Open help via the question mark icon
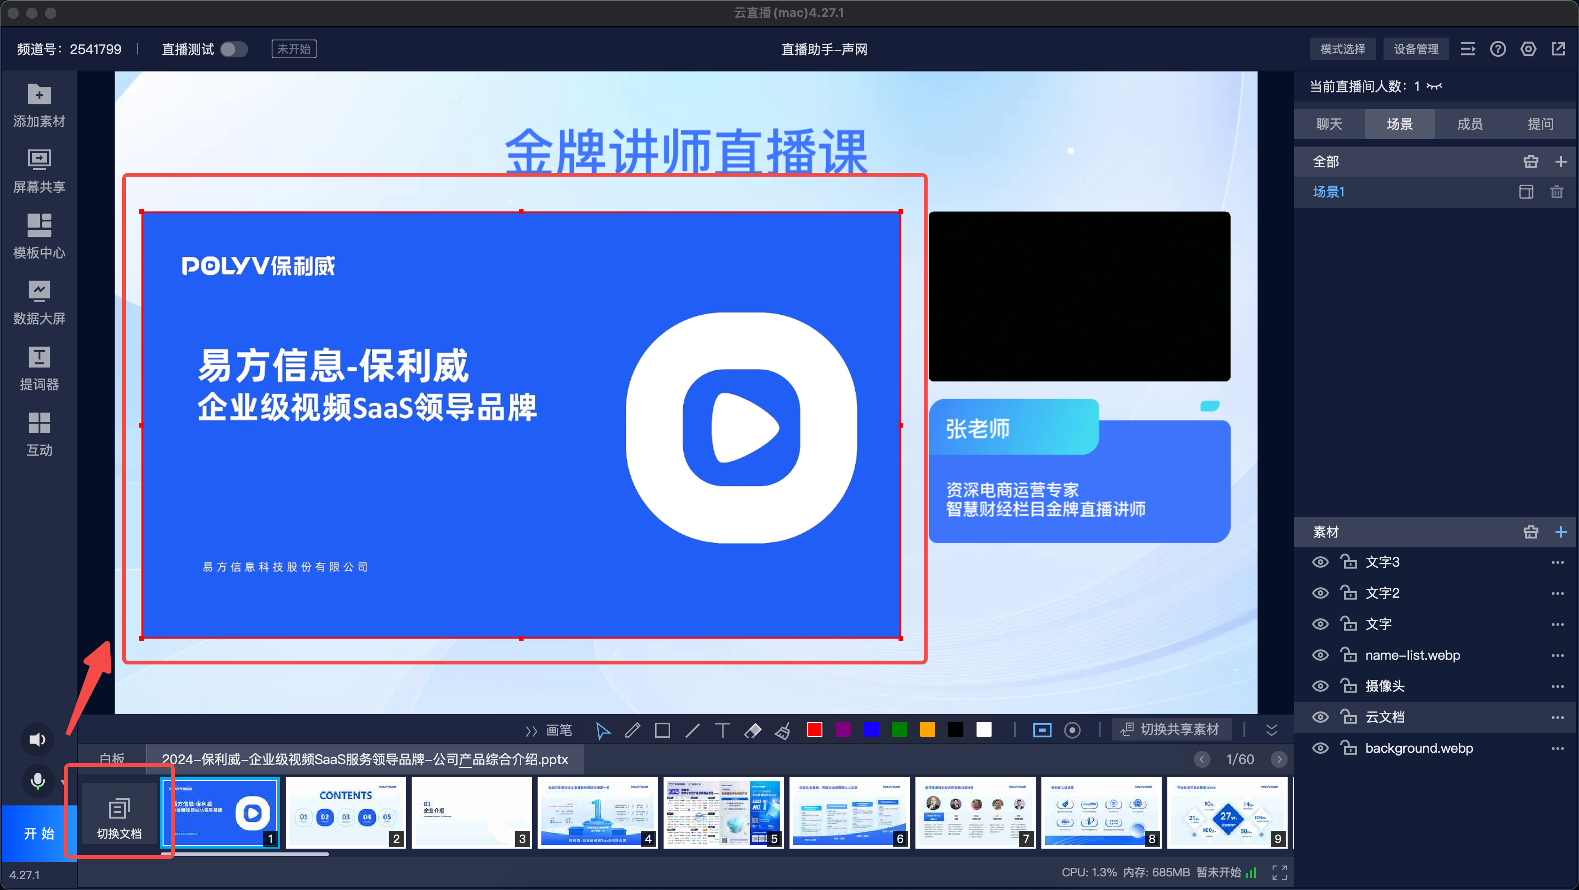 tap(1498, 49)
